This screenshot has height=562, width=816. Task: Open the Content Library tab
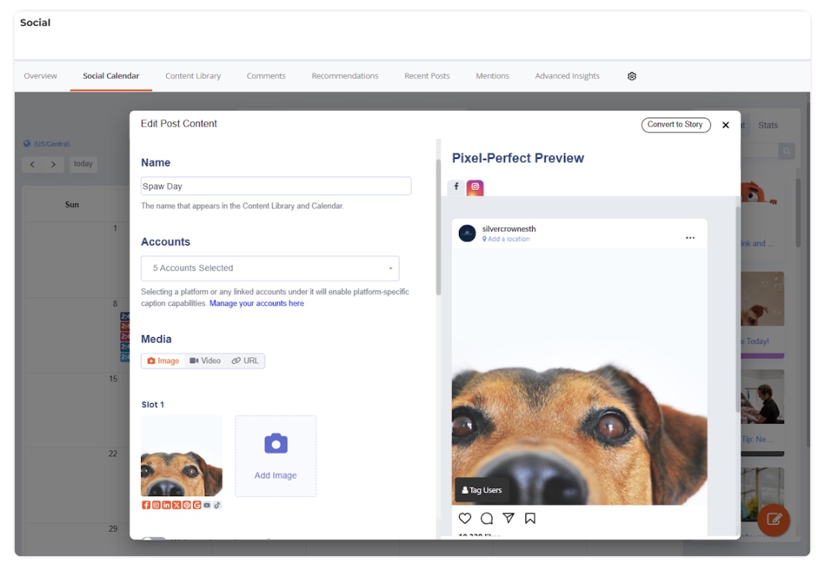[x=193, y=76]
